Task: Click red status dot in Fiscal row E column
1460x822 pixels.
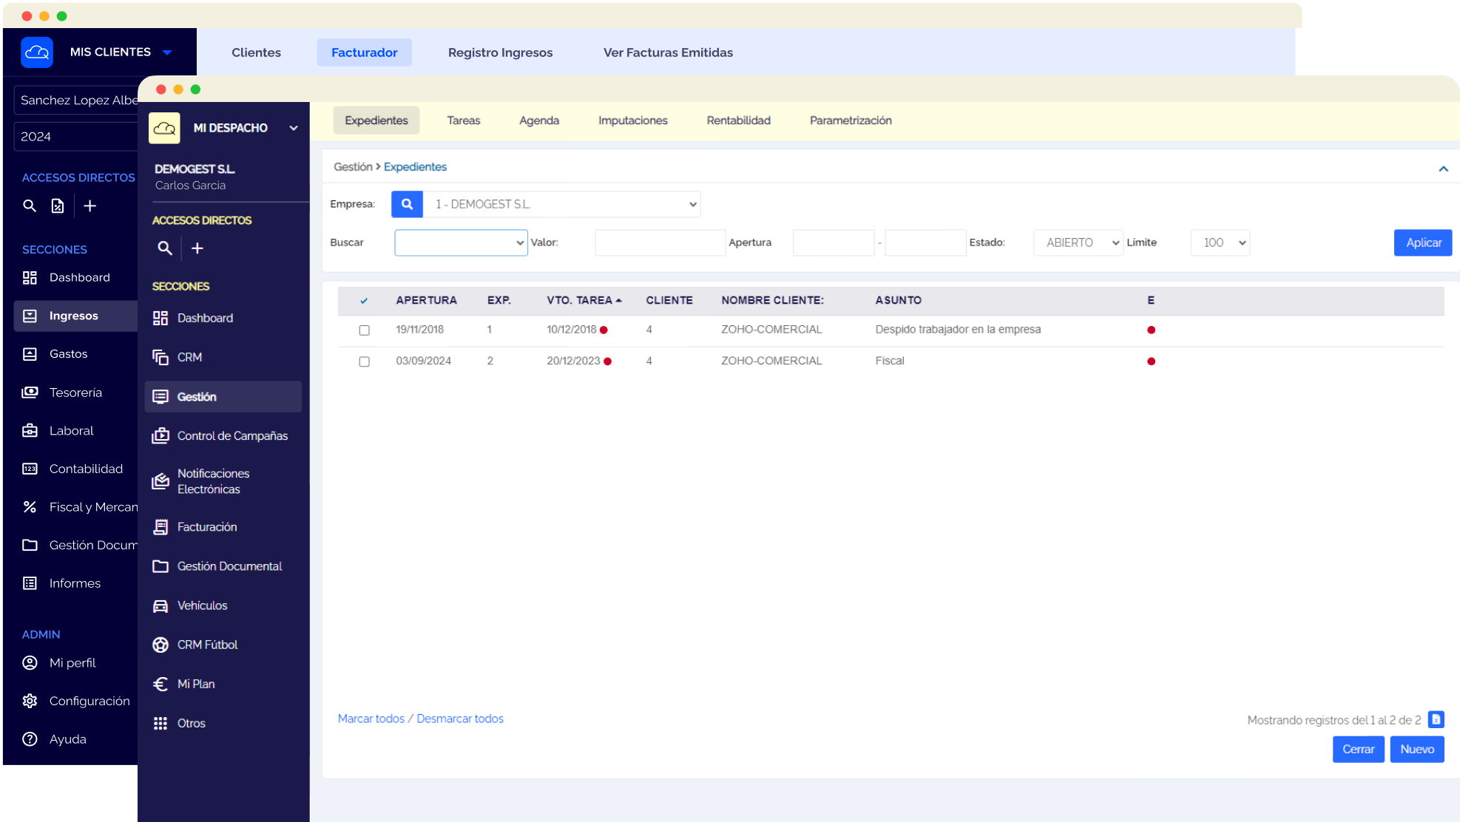Action: 1151,361
